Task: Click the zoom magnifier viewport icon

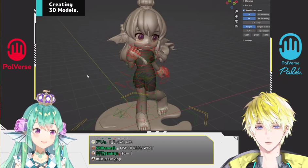Action: coord(236,11)
